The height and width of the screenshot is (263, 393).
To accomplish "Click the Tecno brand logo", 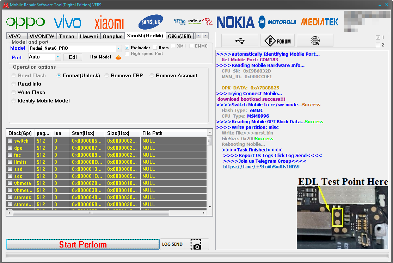I will [180, 22].
